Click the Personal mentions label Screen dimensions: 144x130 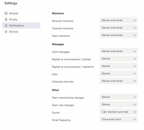[63, 21]
